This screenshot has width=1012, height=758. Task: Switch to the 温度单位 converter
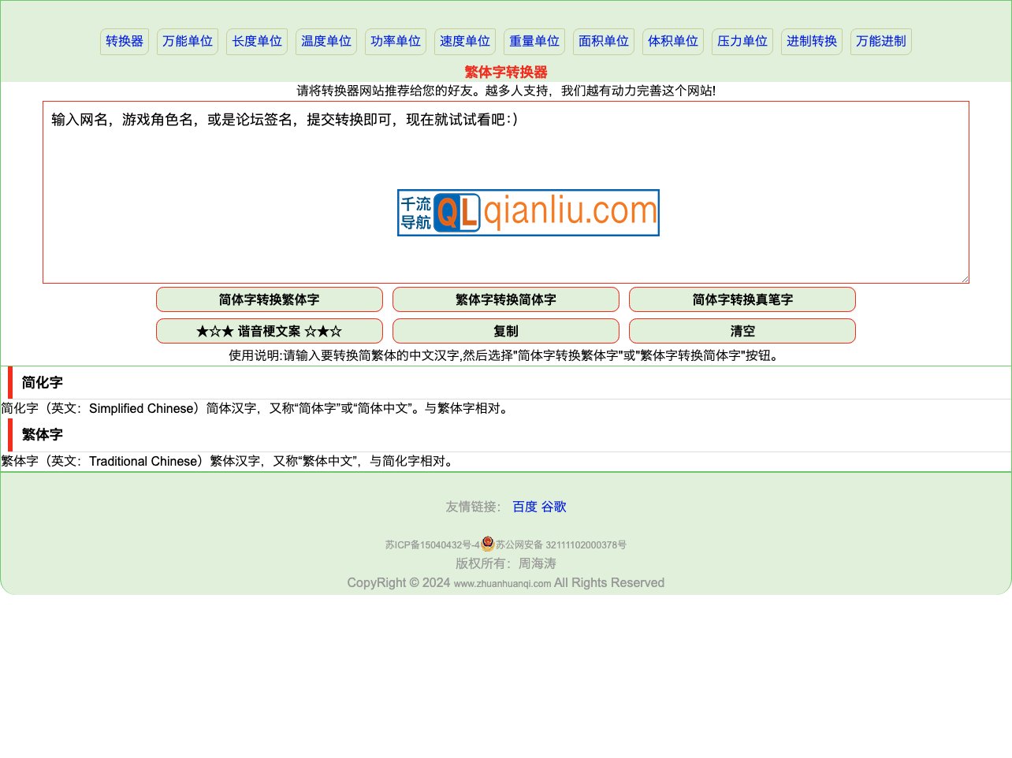click(326, 41)
